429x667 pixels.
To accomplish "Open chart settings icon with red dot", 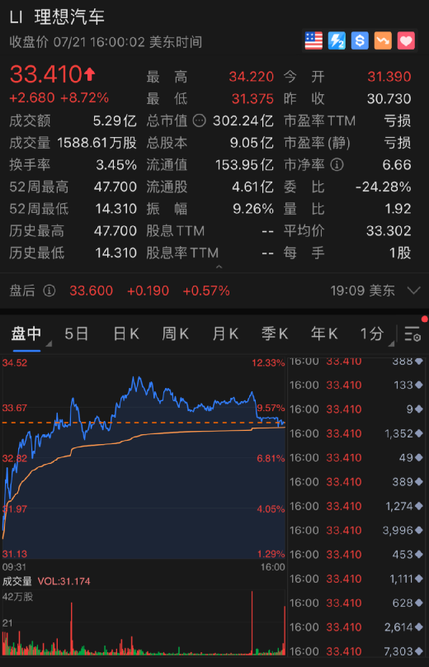I will pyautogui.click(x=412, y=333).
